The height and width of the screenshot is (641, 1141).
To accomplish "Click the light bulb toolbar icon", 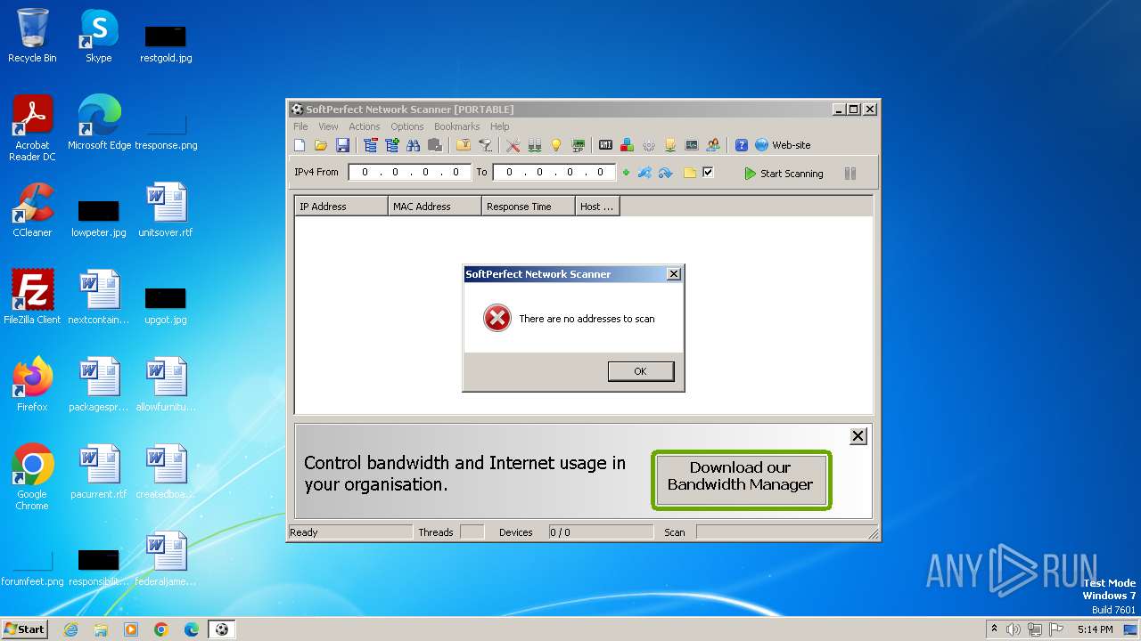I will point(556,145).
